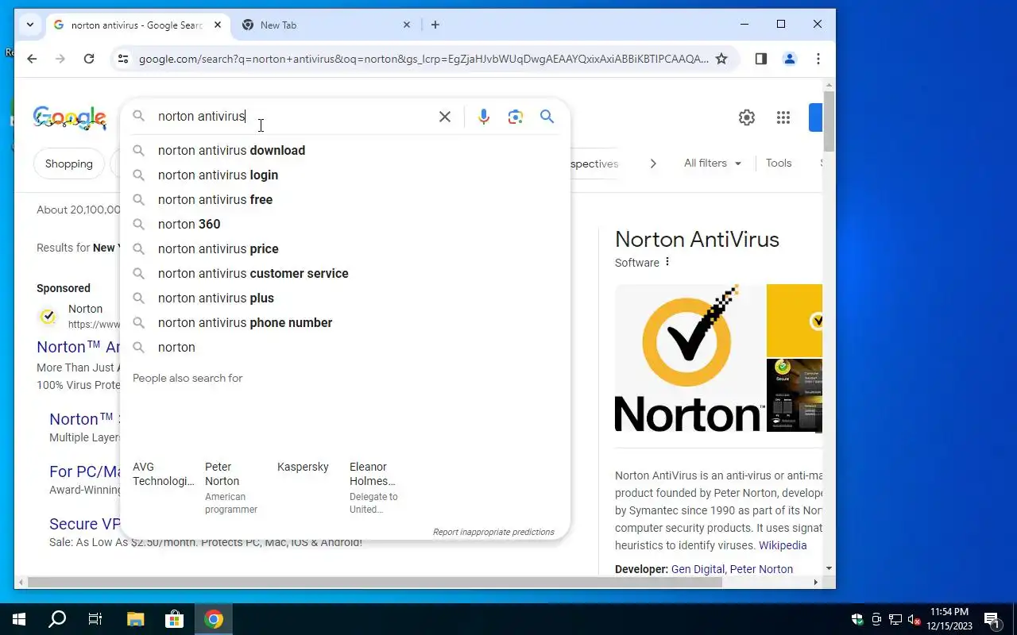
Task: Click in the Google search input field
Action: click(294, 117)
